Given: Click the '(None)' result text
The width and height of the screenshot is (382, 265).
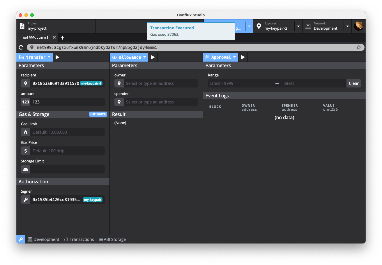Looking at the screenshot, I should (120, 123).
